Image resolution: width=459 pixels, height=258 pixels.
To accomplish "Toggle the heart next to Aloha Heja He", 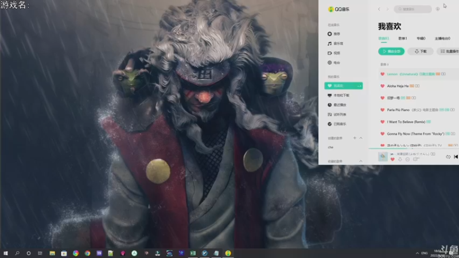I will (x=382, y=86).
